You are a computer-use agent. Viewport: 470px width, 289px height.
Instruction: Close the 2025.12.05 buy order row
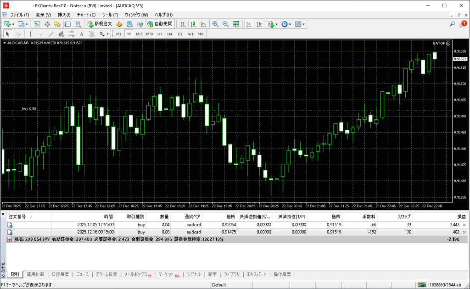tap(464, 225)
